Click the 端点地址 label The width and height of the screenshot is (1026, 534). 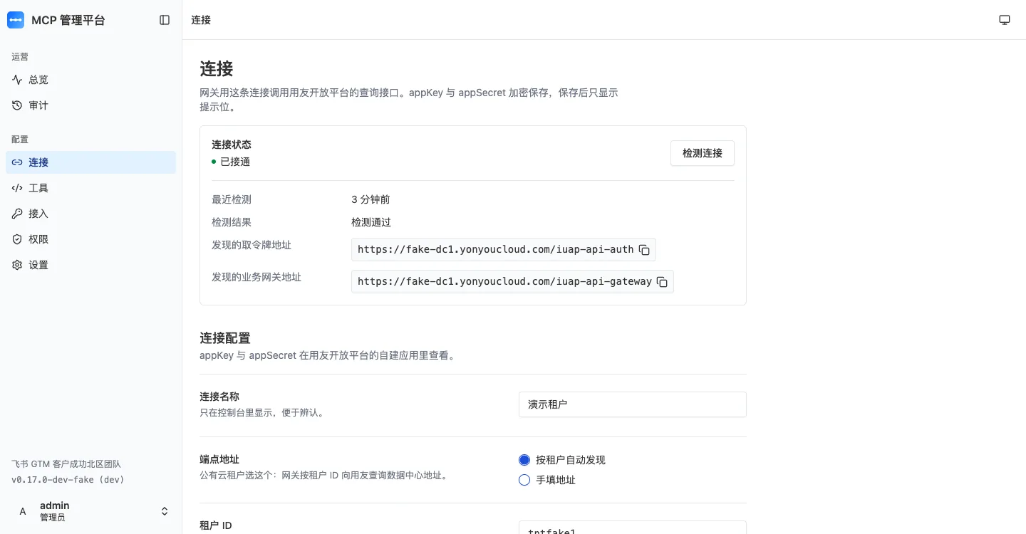[219, 460]
